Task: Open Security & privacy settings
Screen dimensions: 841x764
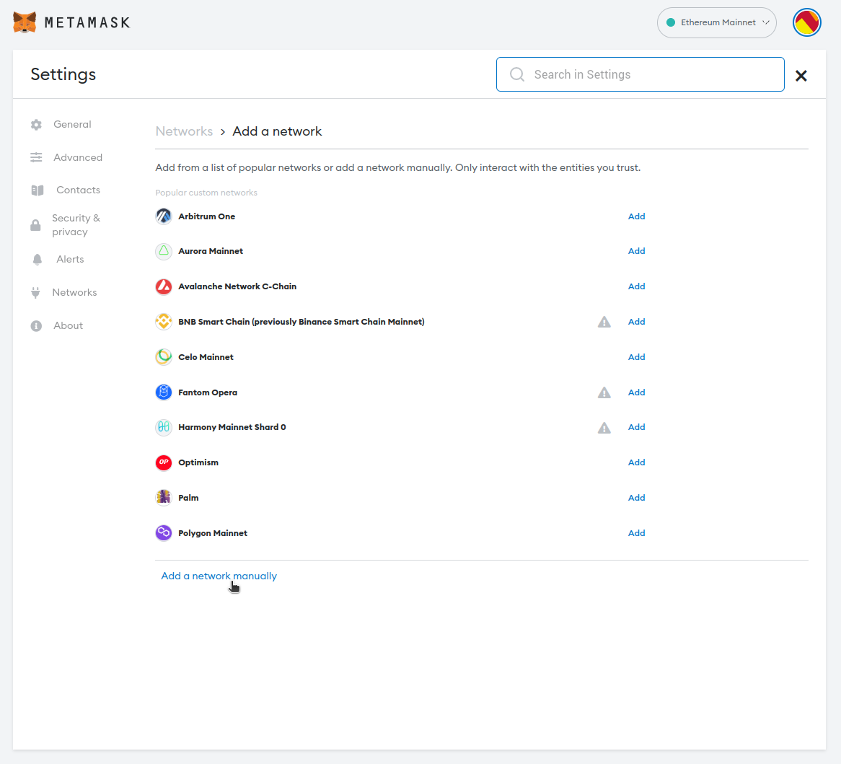Action: click(x=75, y=225)
